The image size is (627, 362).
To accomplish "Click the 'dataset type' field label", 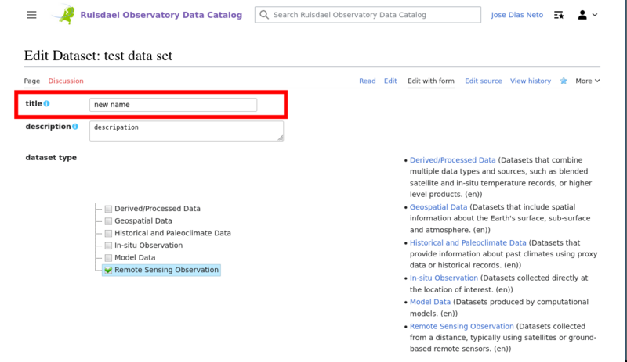I will 51,158.
